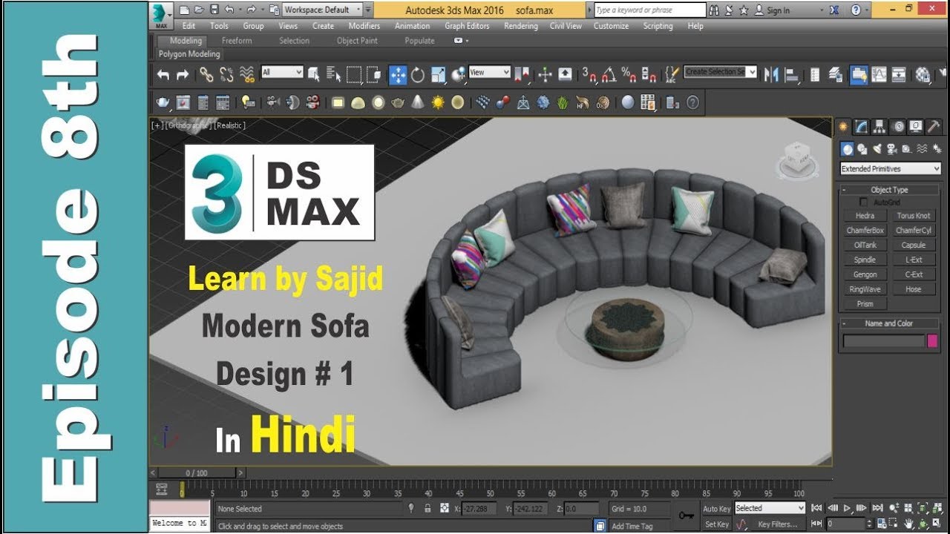The width and height of the screenshot is (950, 534).
Task: Enable the AutoGrid checkbox
Action: coord(863,202)
